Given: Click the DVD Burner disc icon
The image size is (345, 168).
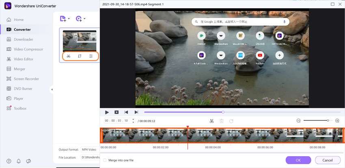Looking at the screenshot, I should [9, 89].
